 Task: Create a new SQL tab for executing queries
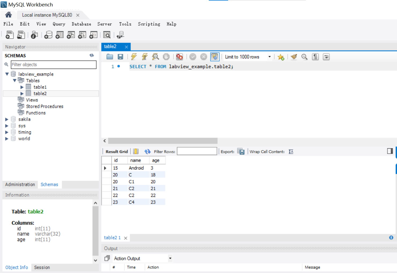(9, 35)
